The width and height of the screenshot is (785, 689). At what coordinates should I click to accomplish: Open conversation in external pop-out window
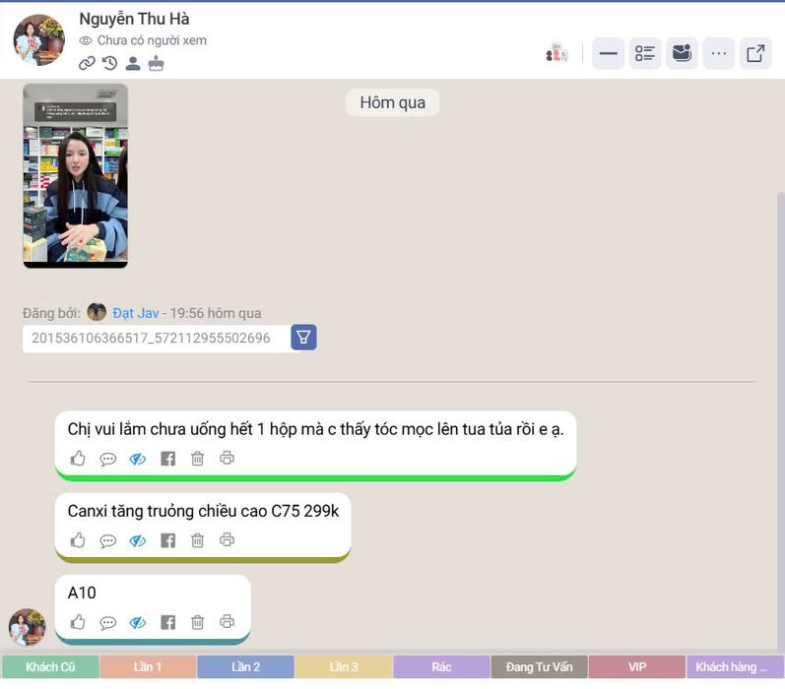[755, 53]
